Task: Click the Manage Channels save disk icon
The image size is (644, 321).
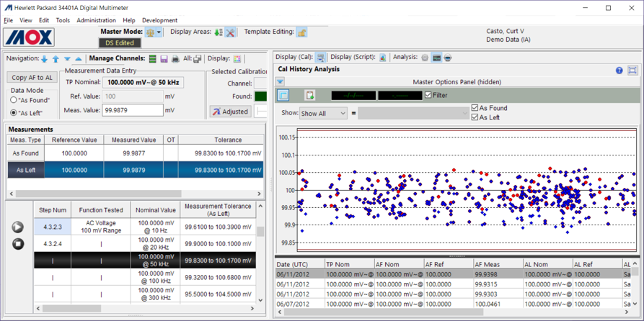Action: (164, 59)
